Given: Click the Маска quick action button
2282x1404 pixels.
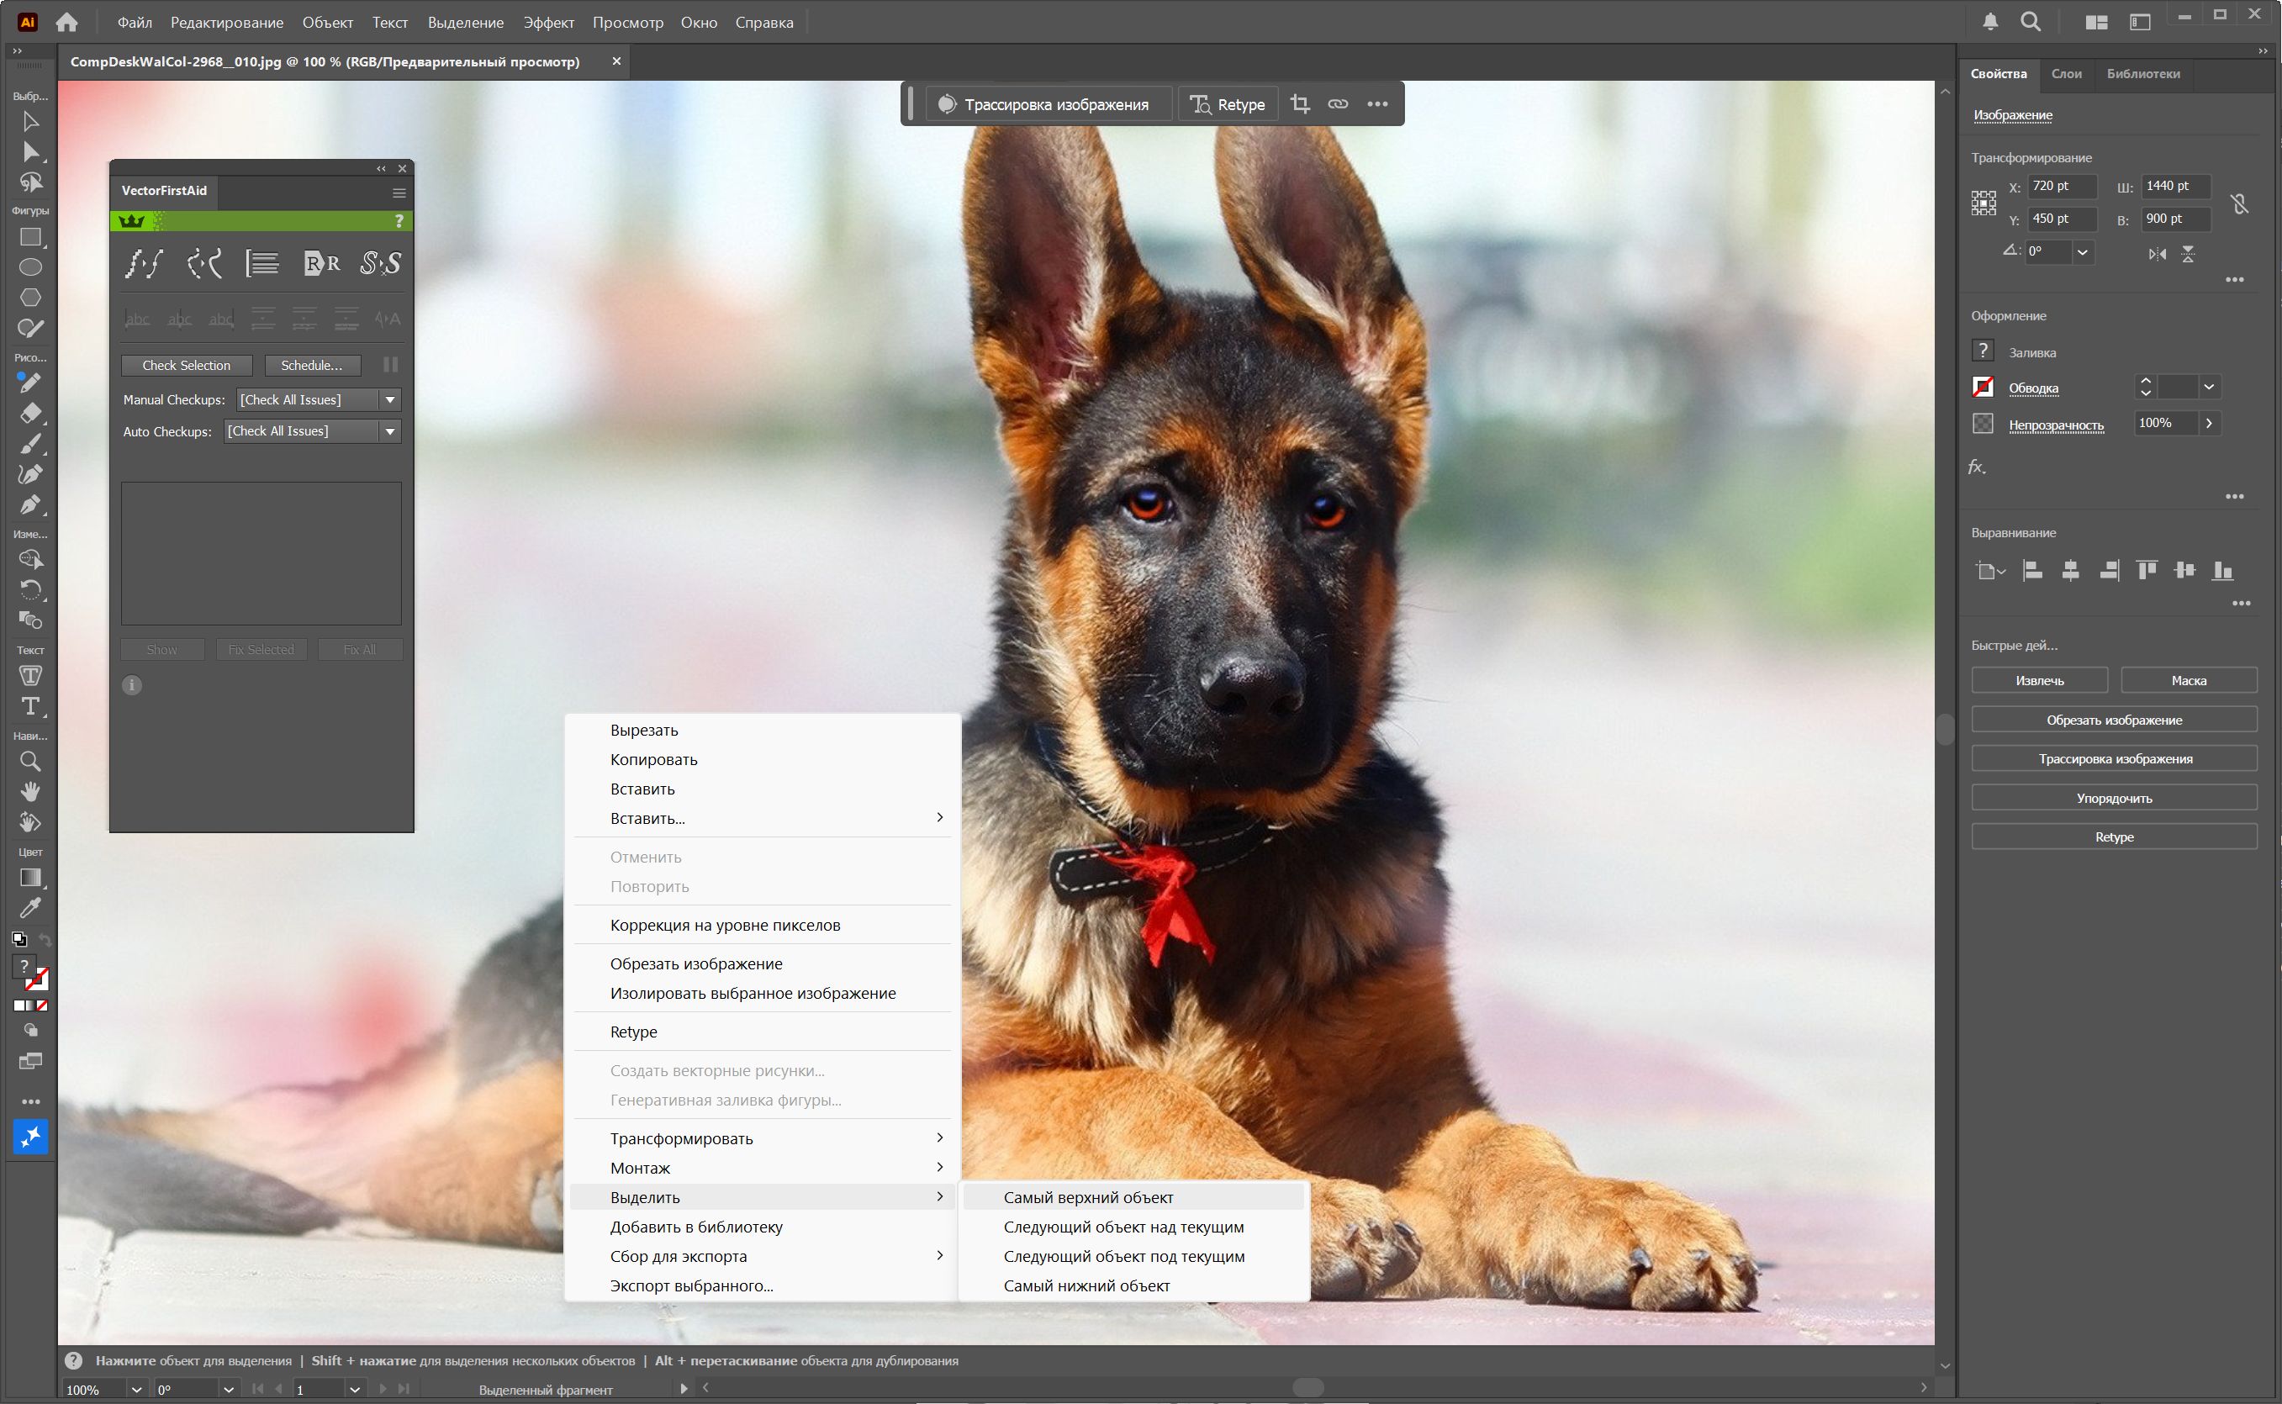Looking at the screenshot, I should (x=2188, y=681).
